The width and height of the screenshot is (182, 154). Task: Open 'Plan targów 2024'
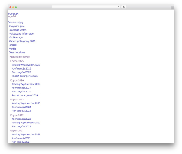point(21,92)
